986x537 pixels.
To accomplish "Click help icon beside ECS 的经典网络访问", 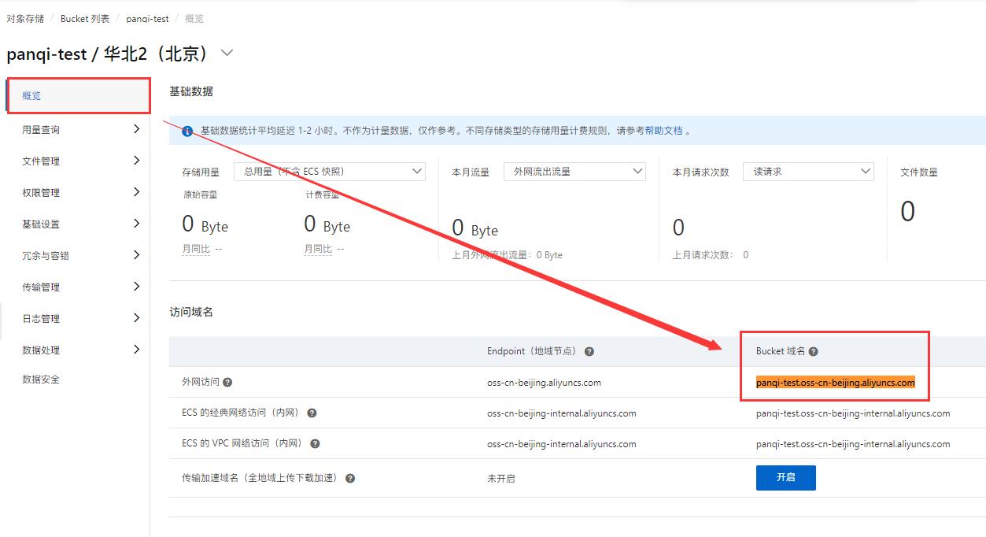I will 312,413.
